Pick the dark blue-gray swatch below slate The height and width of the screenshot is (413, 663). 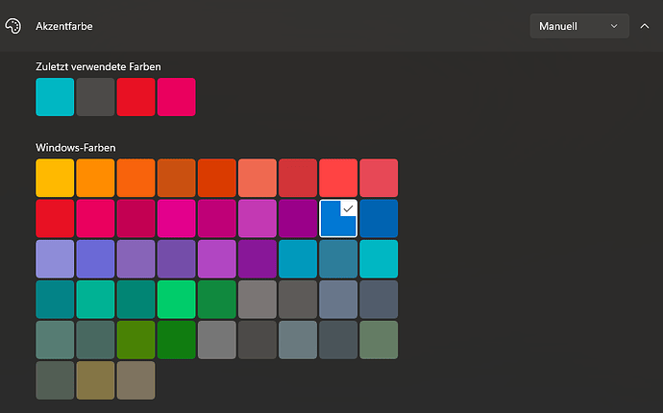pos(338,340)
